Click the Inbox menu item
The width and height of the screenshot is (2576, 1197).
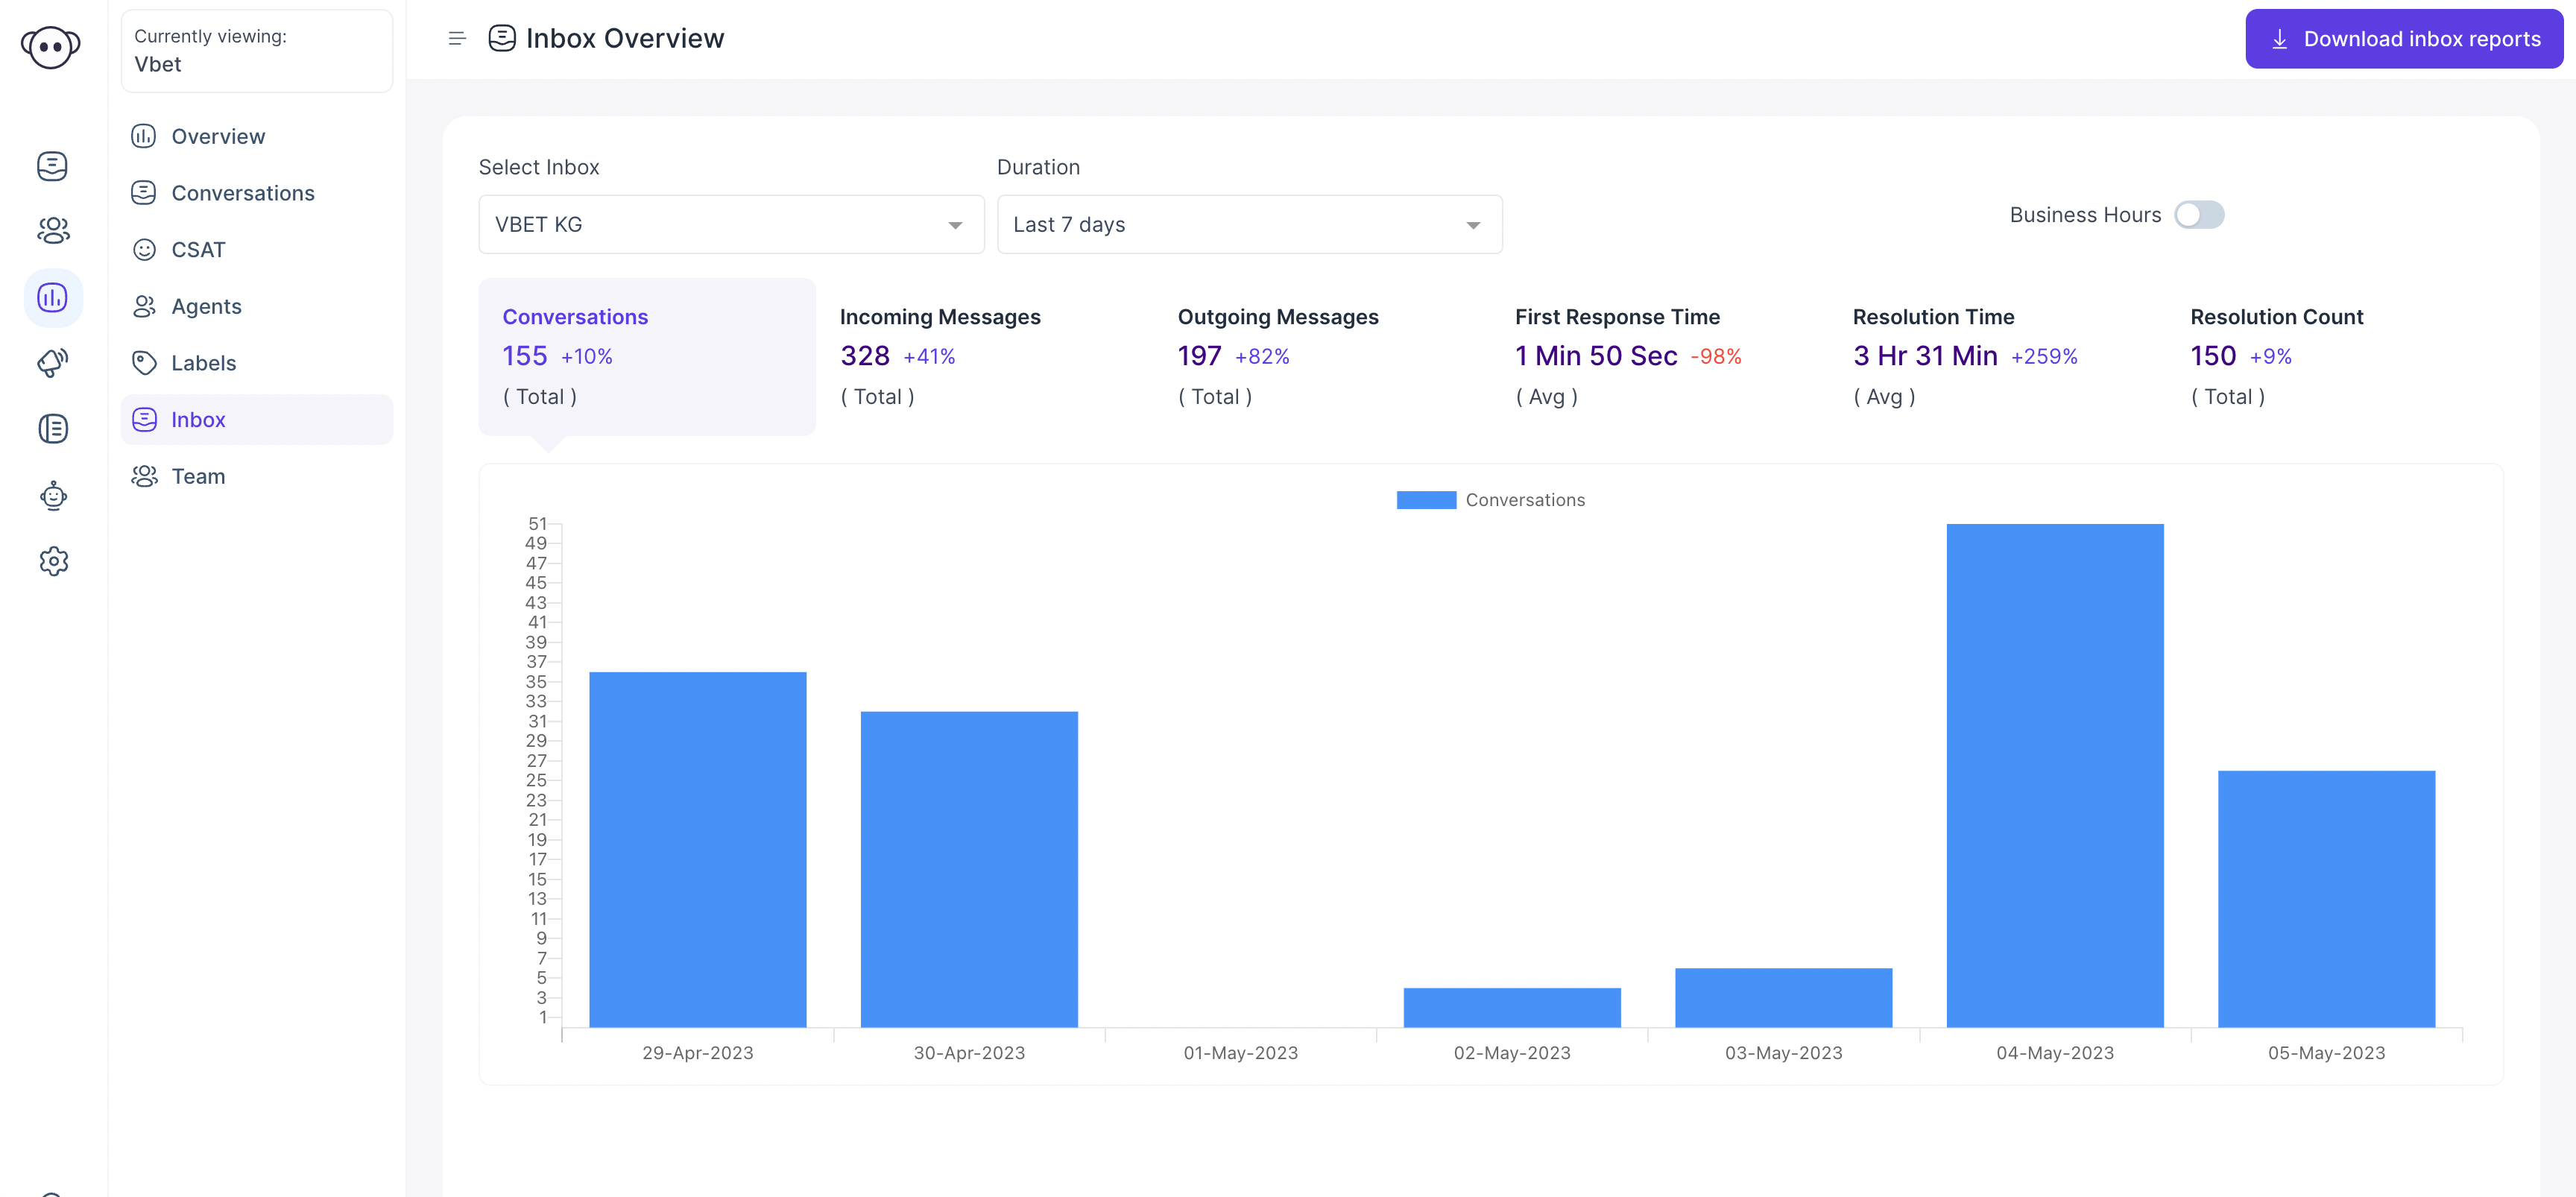click(x=255, y=420)
